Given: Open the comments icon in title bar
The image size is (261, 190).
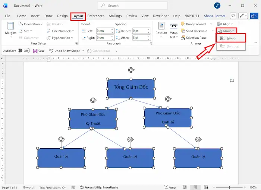Looking at the screenshot, I should coord(233,16).
